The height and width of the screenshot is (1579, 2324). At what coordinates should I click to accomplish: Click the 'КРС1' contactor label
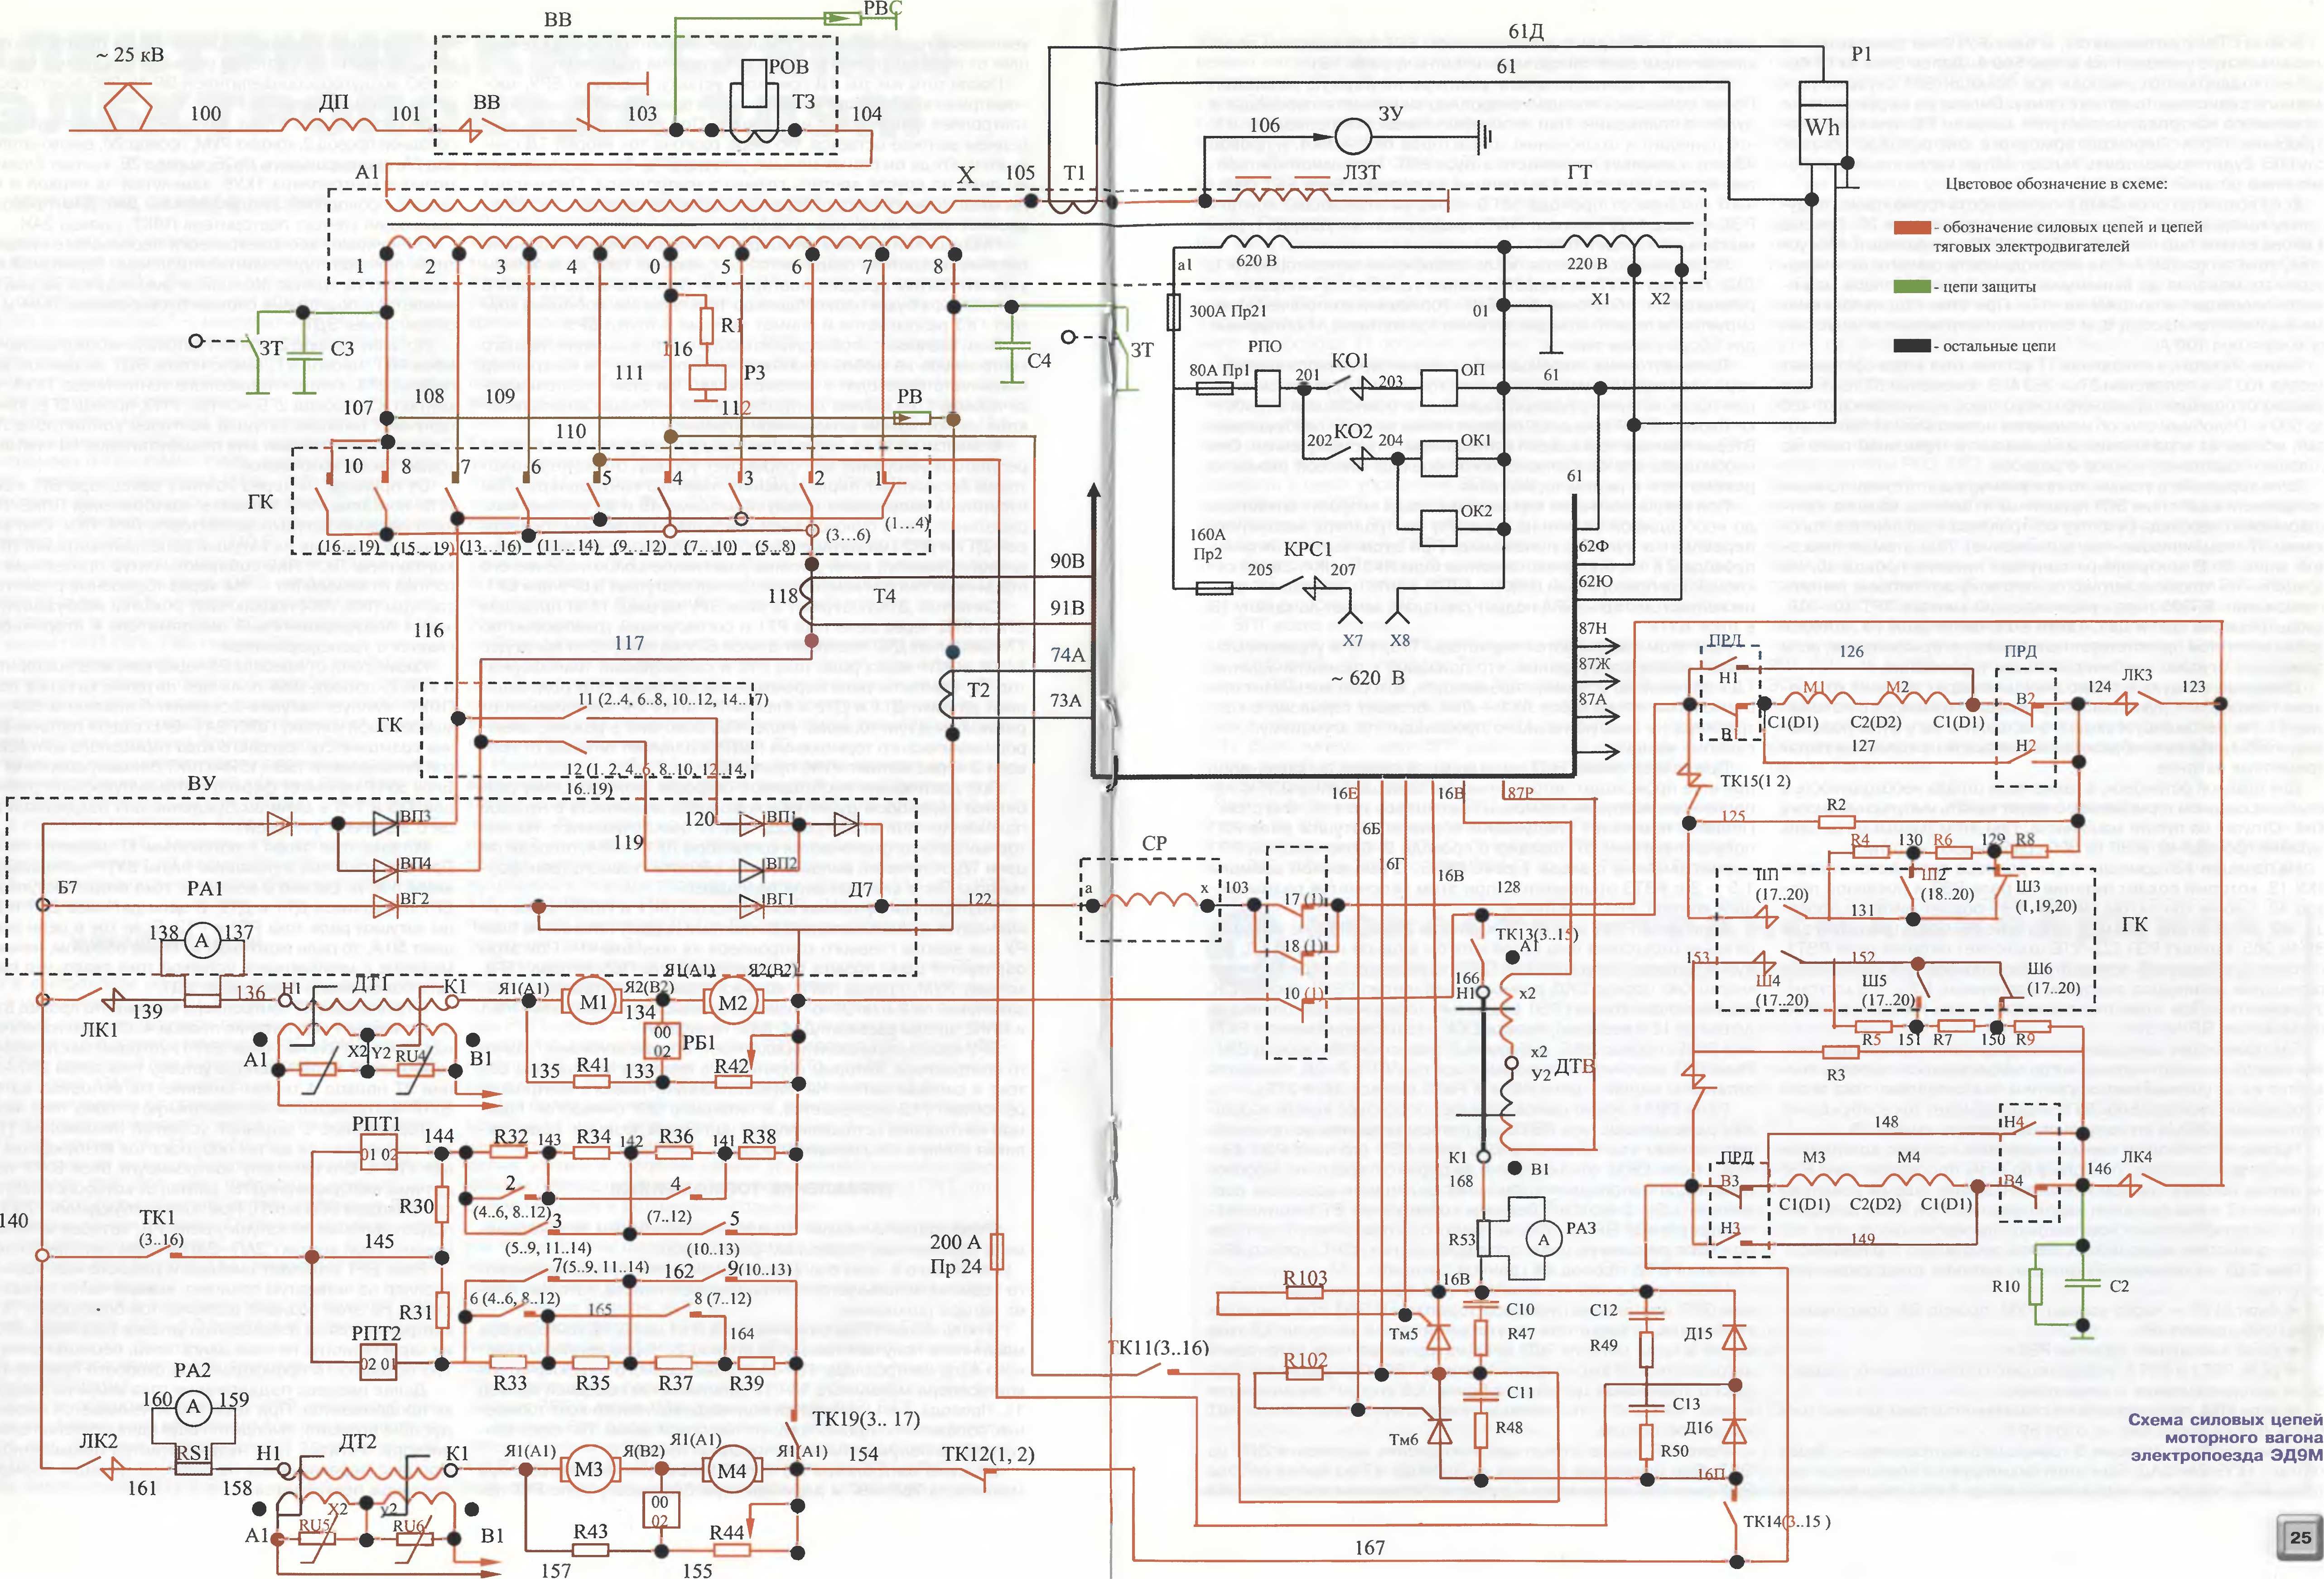1307,549
